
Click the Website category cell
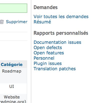point(12,97)
